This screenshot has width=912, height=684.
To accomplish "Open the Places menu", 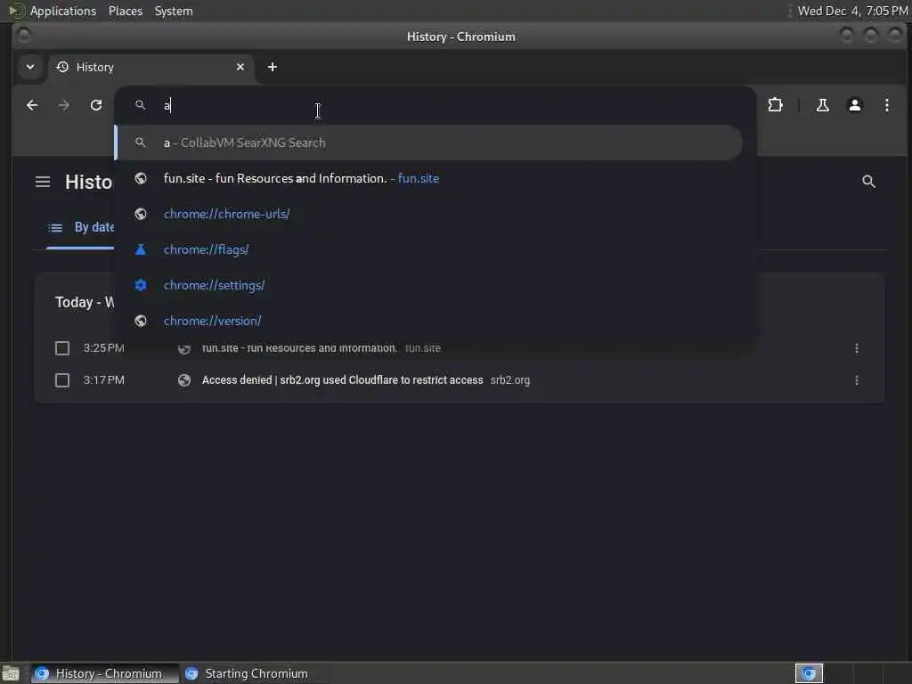I will pos(125,11).
